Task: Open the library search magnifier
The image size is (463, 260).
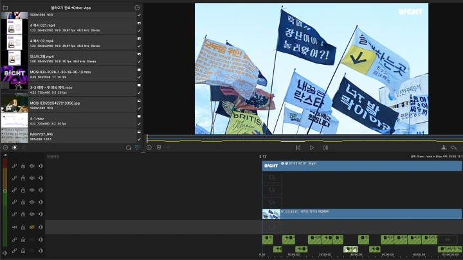Action: [128, 148]
